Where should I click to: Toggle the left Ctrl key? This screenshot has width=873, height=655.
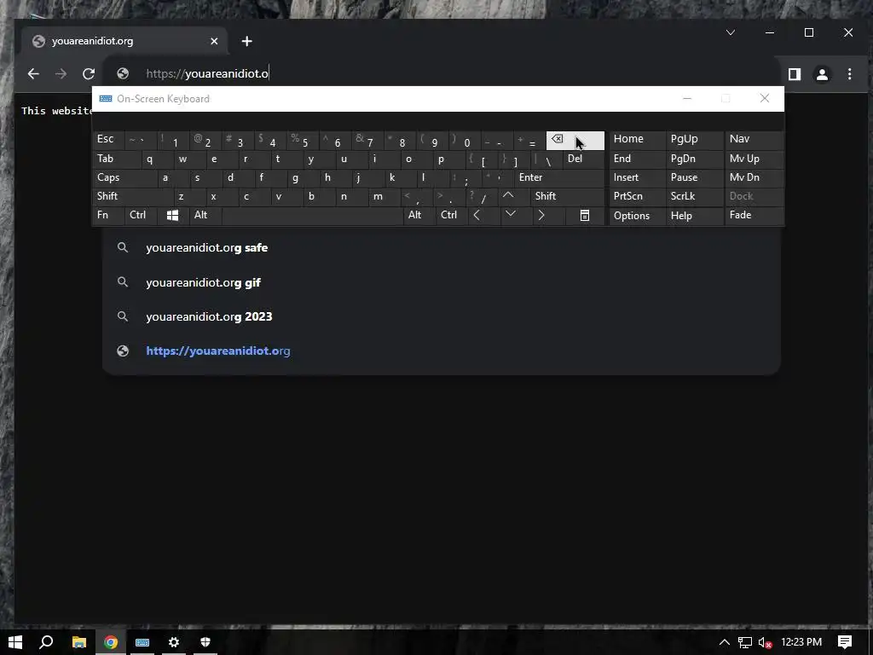[141, 216]
